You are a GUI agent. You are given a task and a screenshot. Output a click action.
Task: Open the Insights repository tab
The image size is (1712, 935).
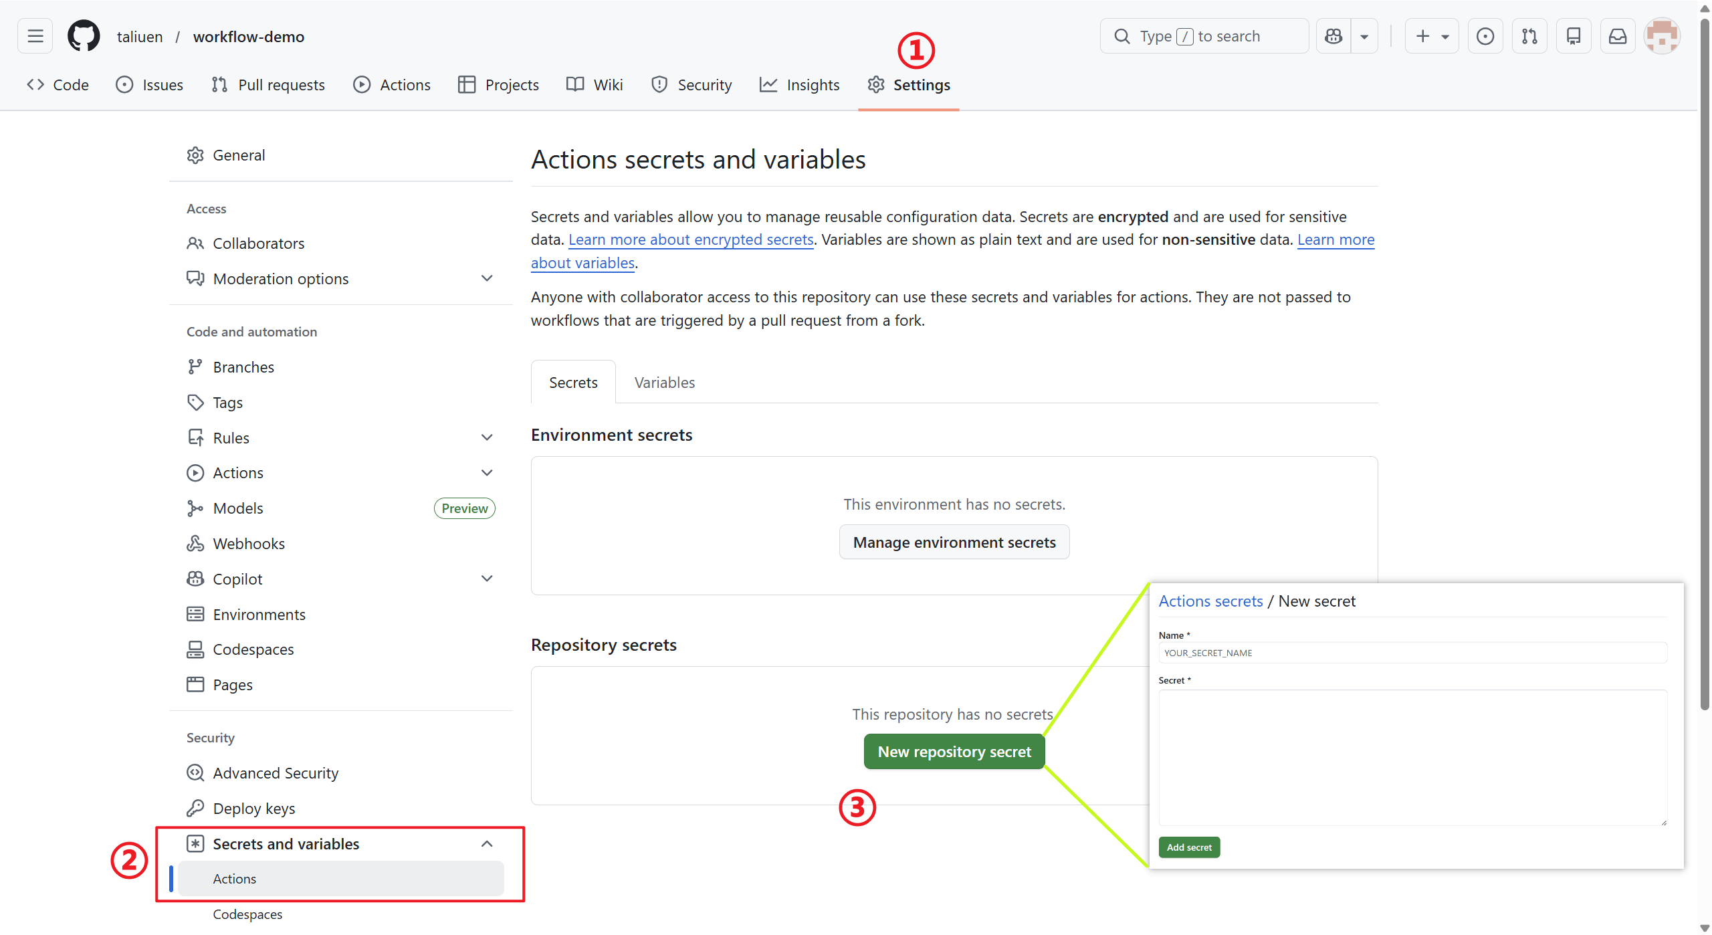[x=800, y=85]
